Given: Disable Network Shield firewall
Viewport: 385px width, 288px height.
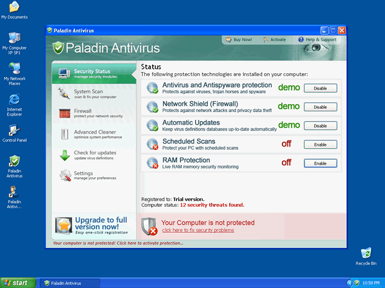Looking at the screenshot, I should coord(320,107).
